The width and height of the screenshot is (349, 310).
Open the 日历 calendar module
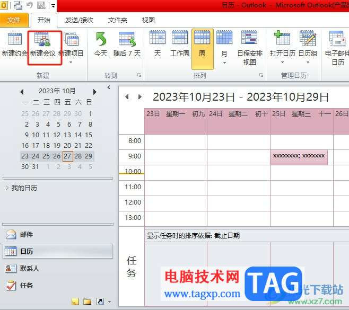tap(58, 251)
